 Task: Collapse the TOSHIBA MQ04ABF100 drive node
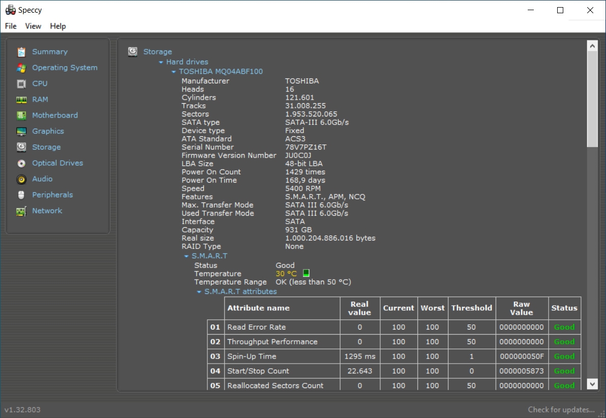click(173, 72)
